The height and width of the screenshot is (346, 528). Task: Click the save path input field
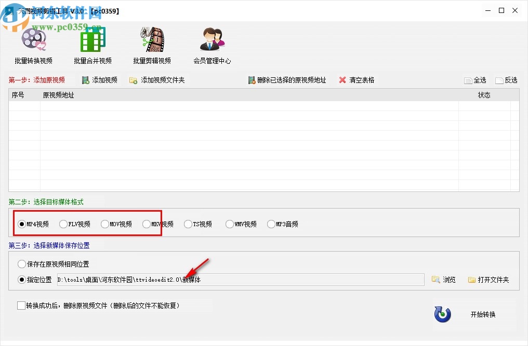click(x=241, y=280)
